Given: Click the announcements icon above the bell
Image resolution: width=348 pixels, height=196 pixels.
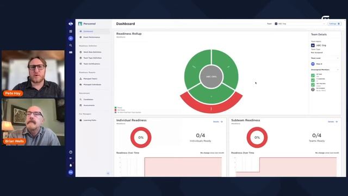Looking at the screenshot, I should click(x=71, y=158).
